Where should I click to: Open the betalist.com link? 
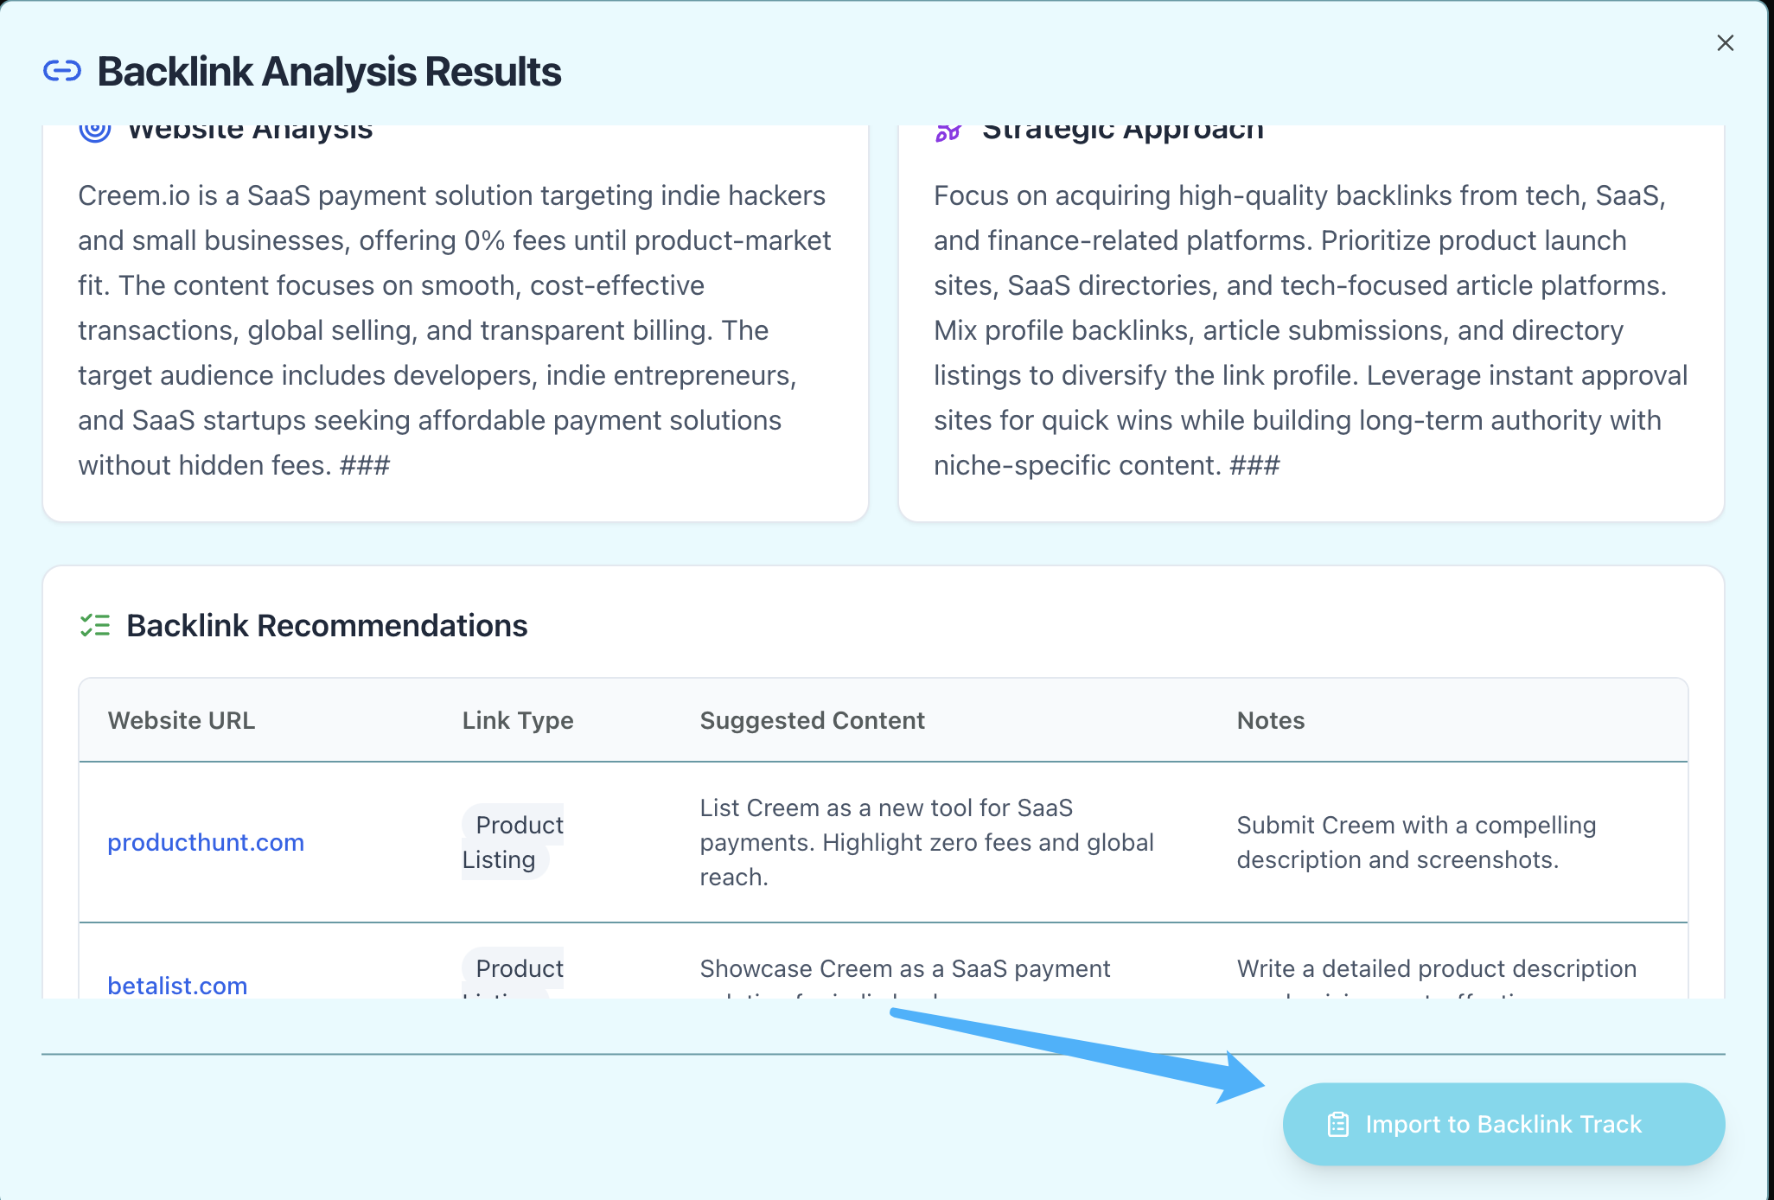coord(177,985)
